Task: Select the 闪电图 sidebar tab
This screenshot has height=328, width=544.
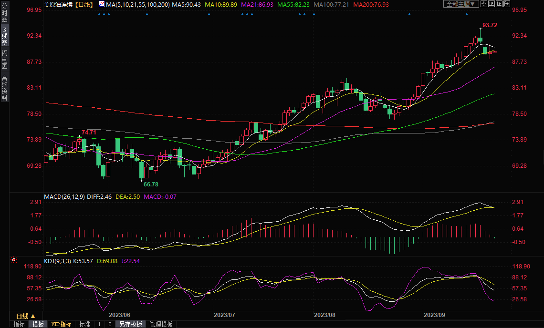Action: (5, 60)
